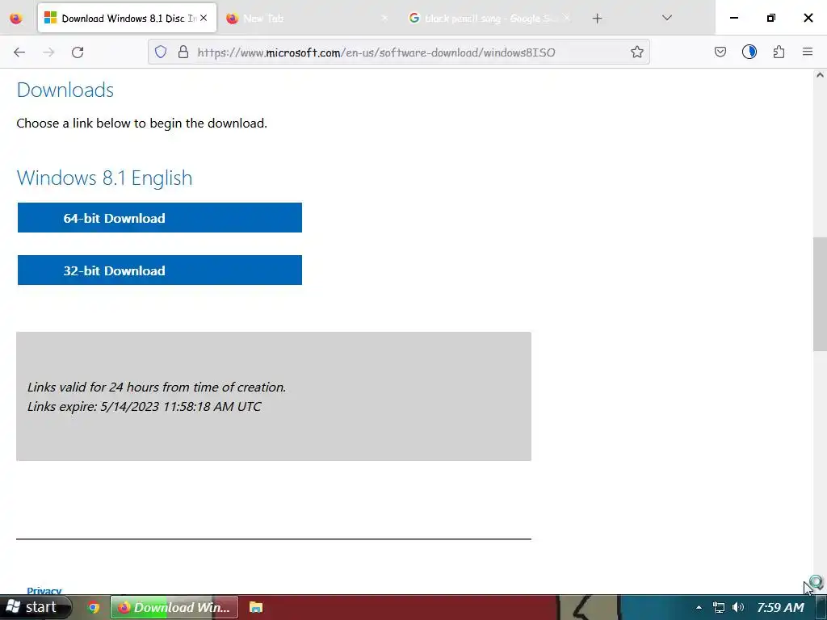Viewport: 827px width, 620px height.
Task: Click 'Choose a link below' text
Action: pos(142,124)
